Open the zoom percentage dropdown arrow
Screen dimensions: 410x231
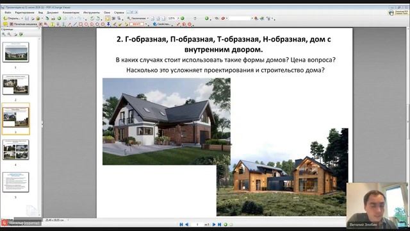(178, 19)
